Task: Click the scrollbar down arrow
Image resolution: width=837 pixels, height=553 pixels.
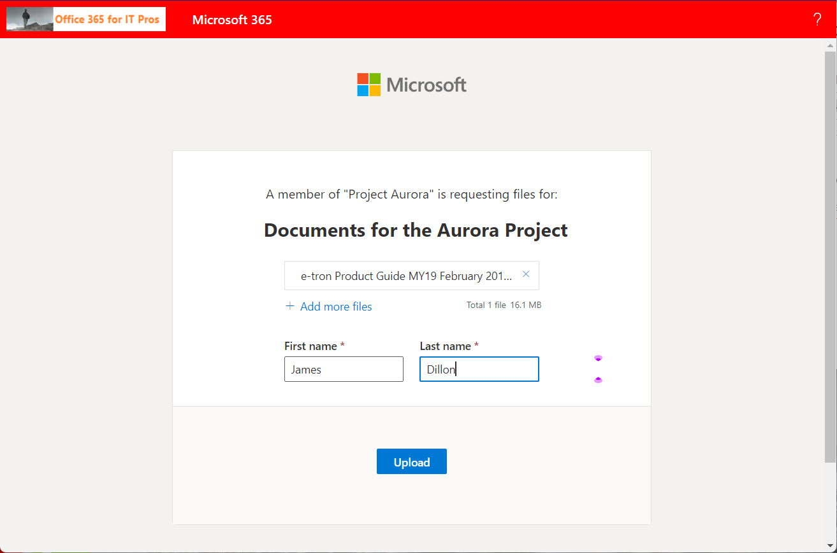Action: (830, 545)
